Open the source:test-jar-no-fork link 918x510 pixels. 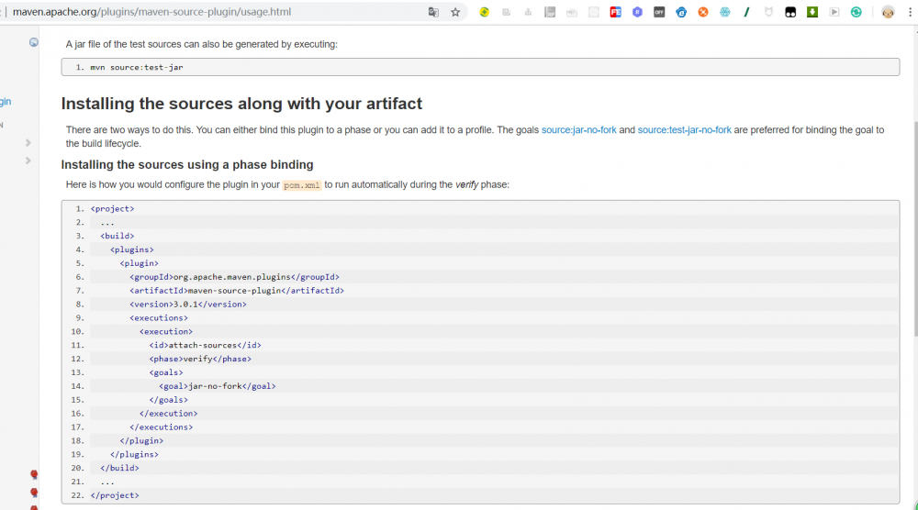coord(684,130)
